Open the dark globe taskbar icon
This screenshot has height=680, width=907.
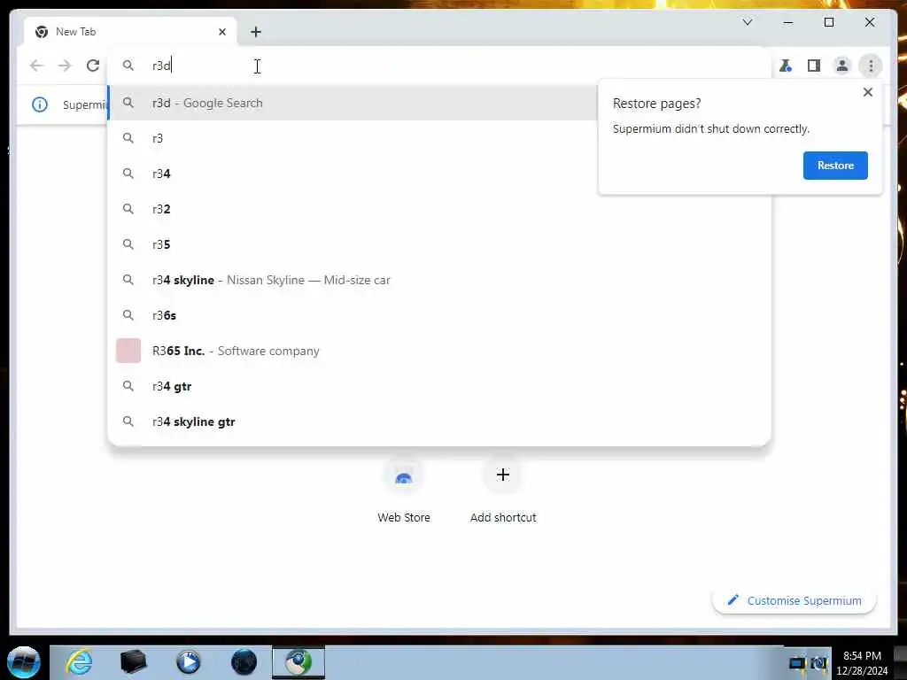[244, 662]
